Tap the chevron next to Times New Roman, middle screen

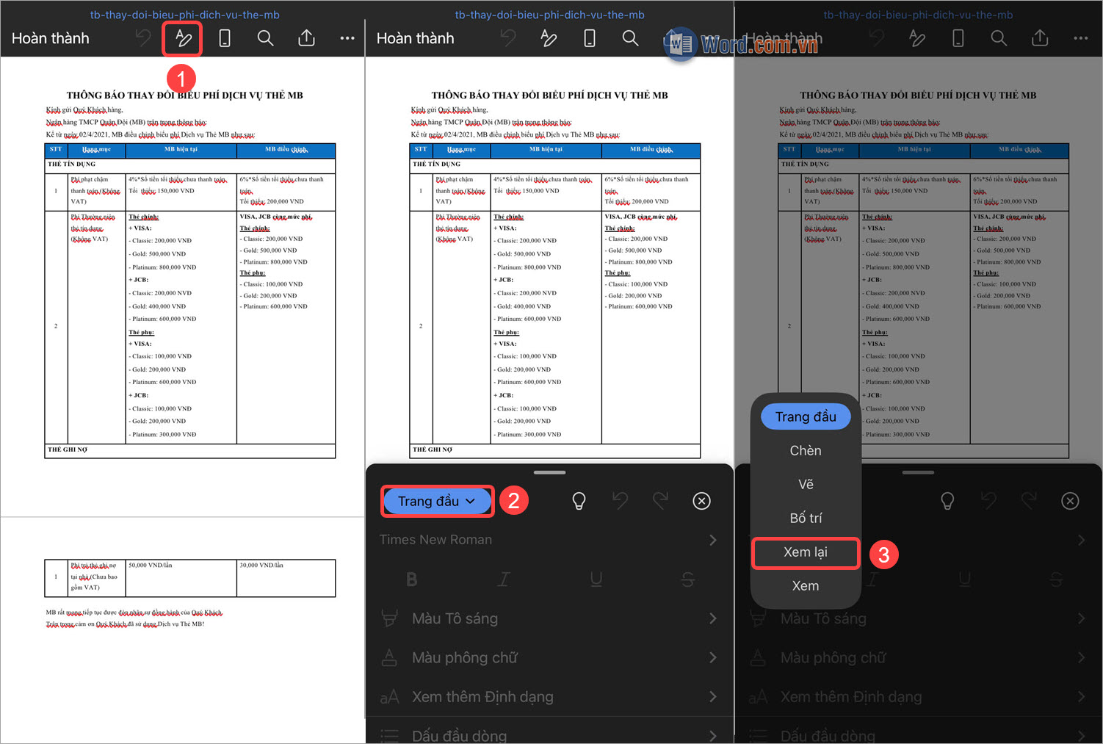click(713, 540)
